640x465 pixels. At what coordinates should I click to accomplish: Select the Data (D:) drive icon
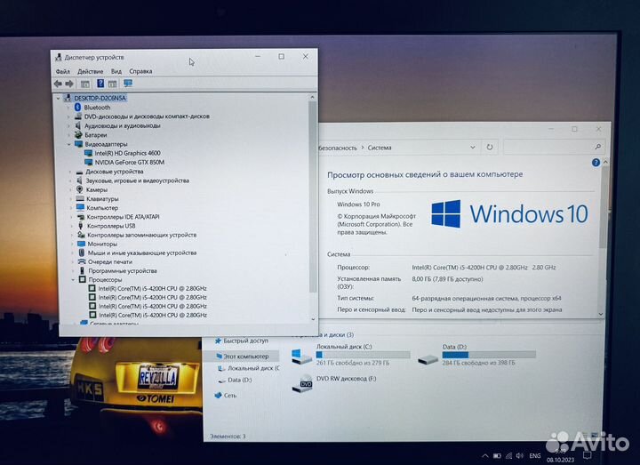(428, 360)
